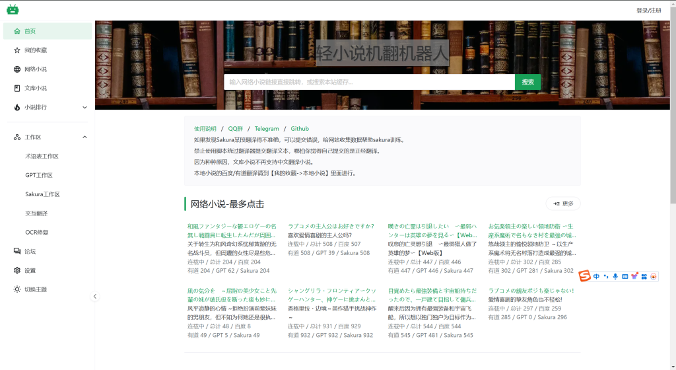The width and height of the screenshot is (676, 370).
Task: Click the book icon for 文库小说
Action: [x=17, y=88]
